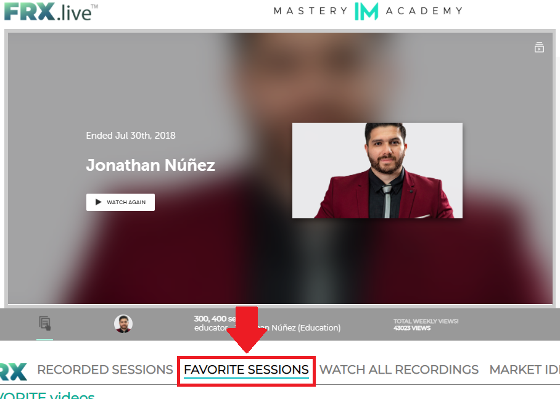Click the Jonathan Núñez title text
The width and height of the screenshot is (560, 399).
click(150, 165)
